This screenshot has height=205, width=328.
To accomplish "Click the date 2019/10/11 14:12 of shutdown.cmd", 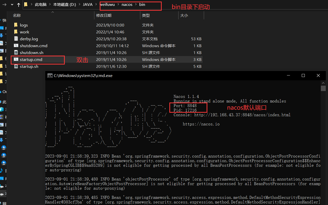I will click(112, 46).
